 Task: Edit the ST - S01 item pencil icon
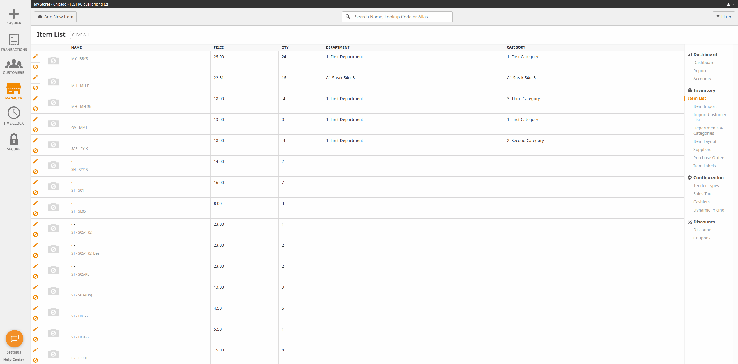point(36,182)
